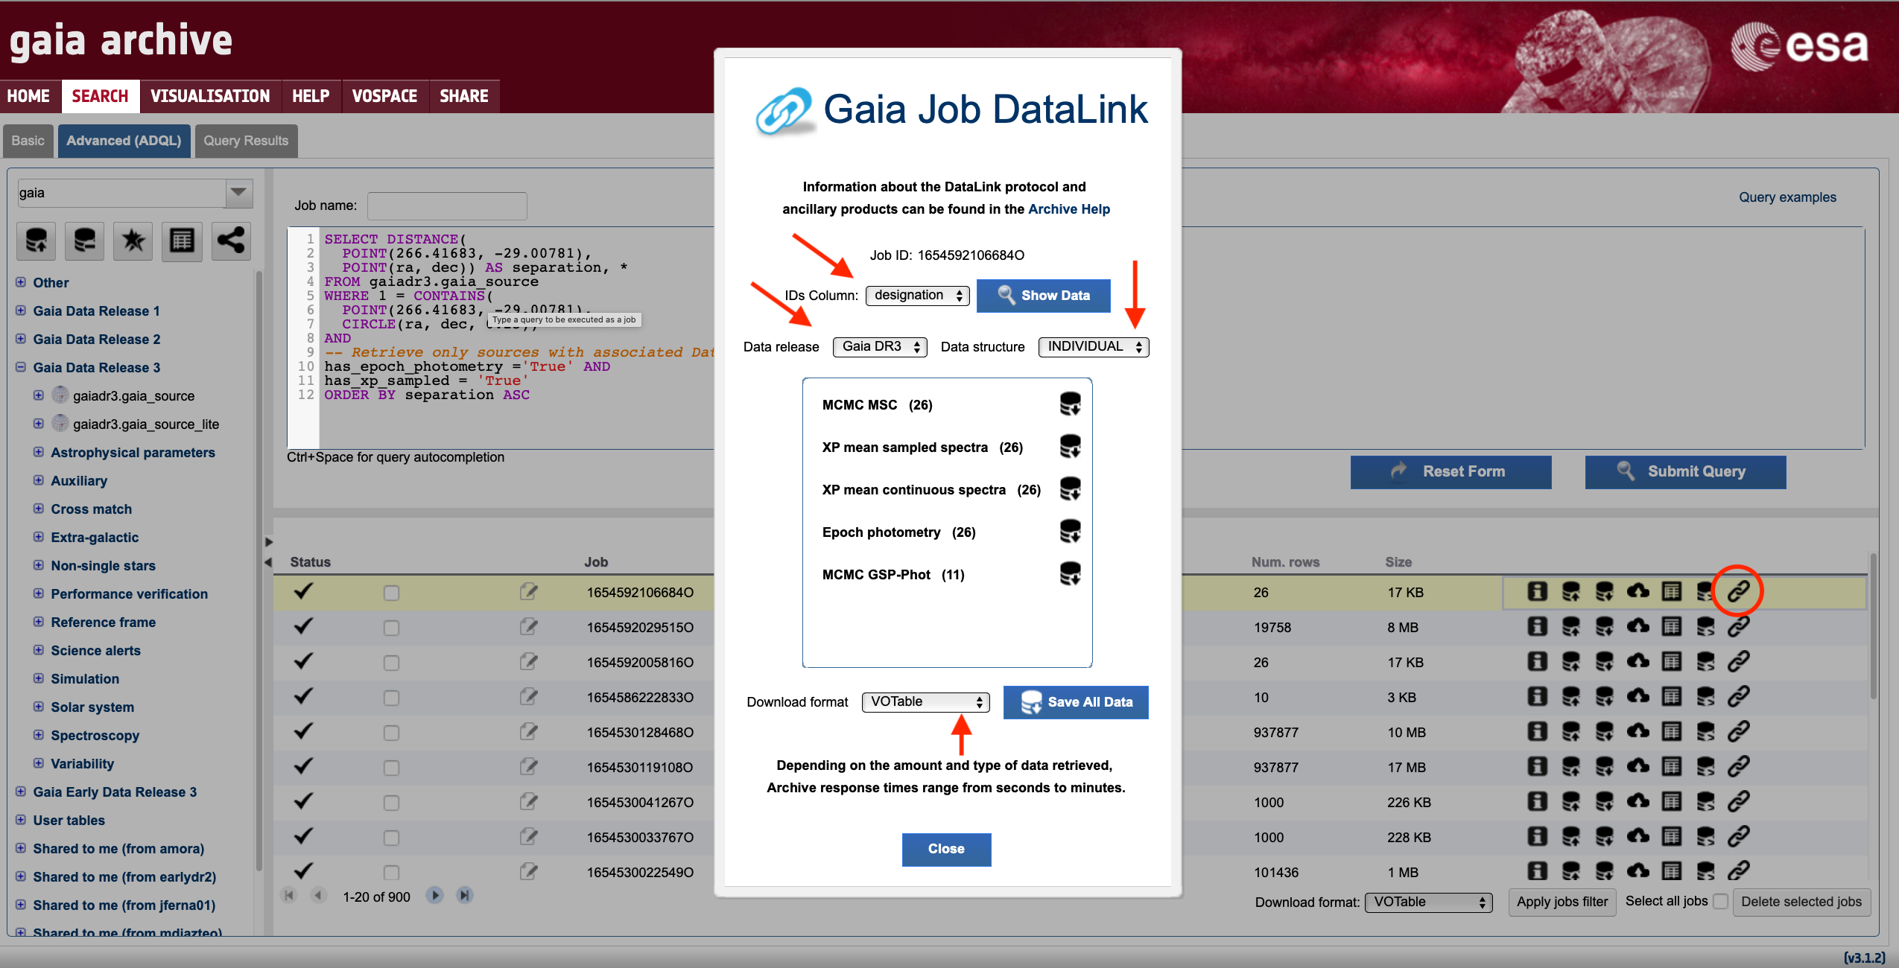
Task: Open dialog Download format VOTable dropdown
Action: pyautogui.click(x=925, y=702)
